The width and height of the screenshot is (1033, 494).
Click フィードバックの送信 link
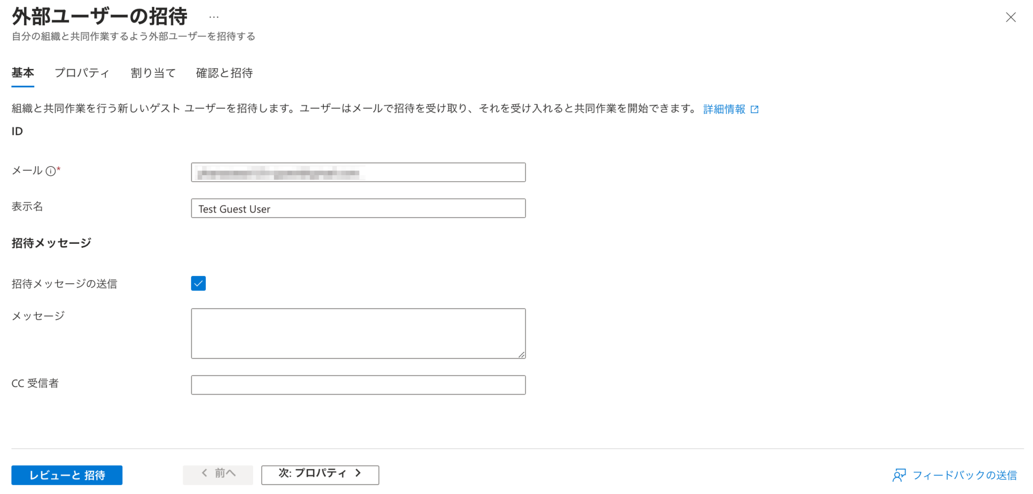965,474
